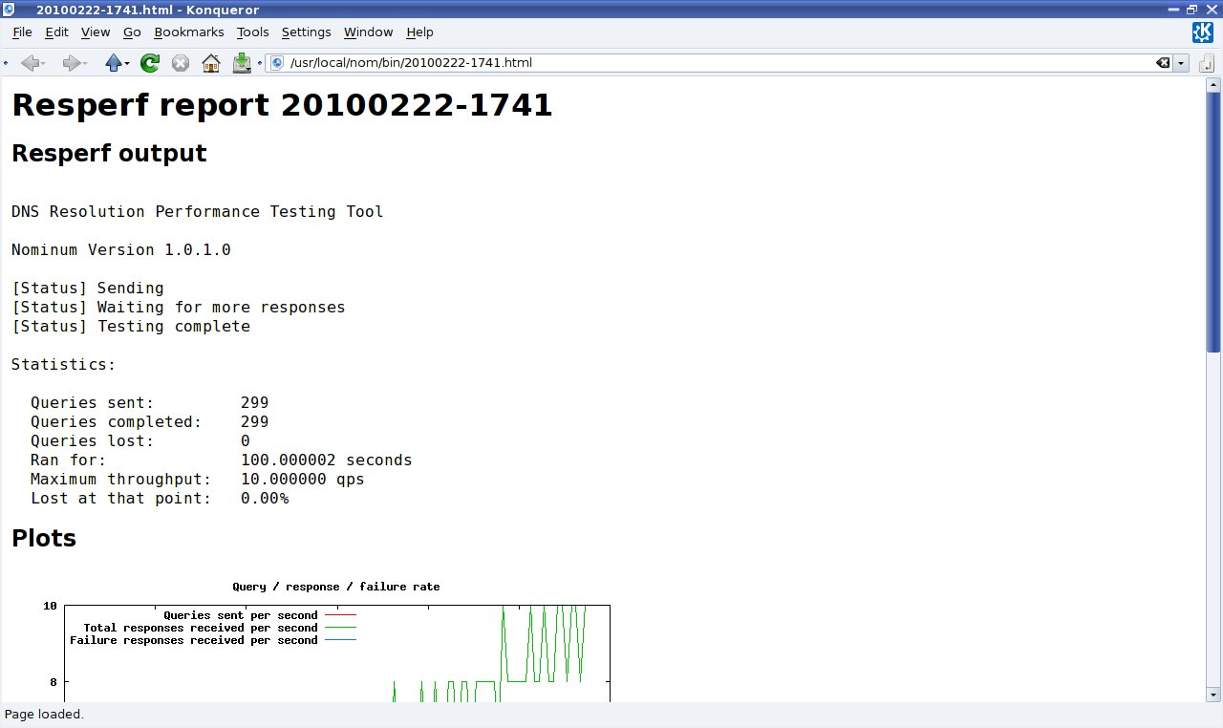Open the Edit menu
1223x728 pixels.
[x=56, y=32]
